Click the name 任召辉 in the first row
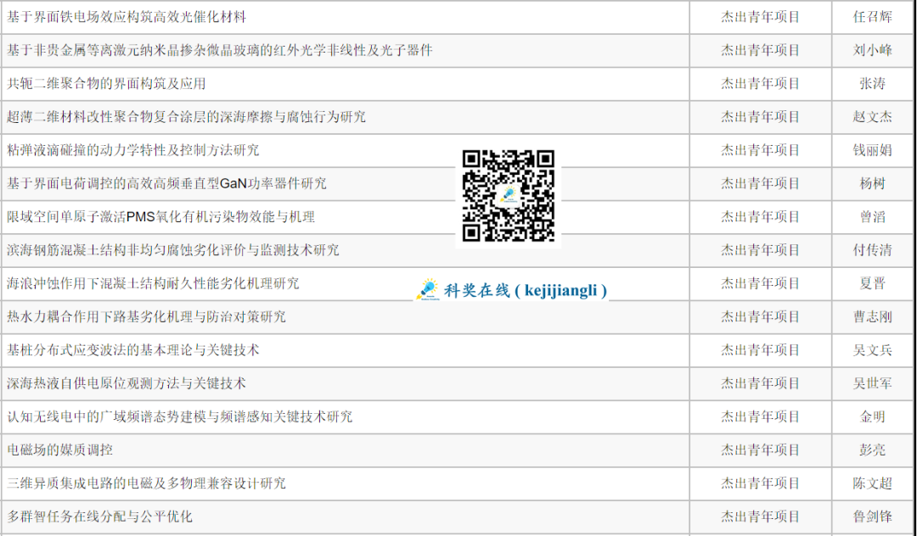This screenshot has height=536, width=917. click(x=872, y=17)
